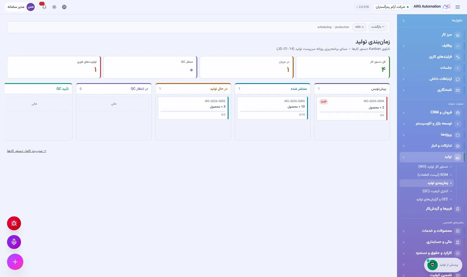The image size is (467, 277).
Task: Click the فرایندهای کاری workflow icon
Action: click(x=458, y=57)
